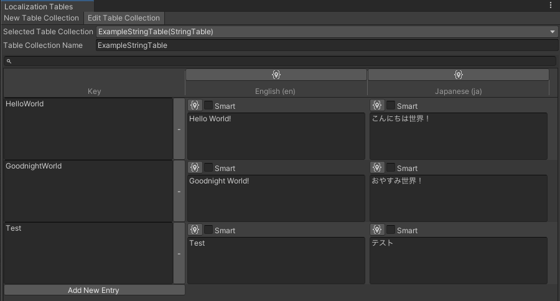The image size is (560, 301).
Task: Switch to New Table Collection tab
Action: coord(42,18)
